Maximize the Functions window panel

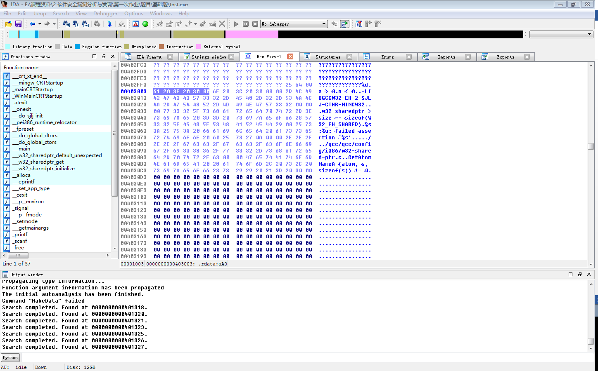coord(94,56)
